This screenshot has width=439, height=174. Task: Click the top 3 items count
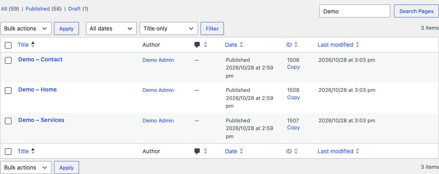pos(430,28)
